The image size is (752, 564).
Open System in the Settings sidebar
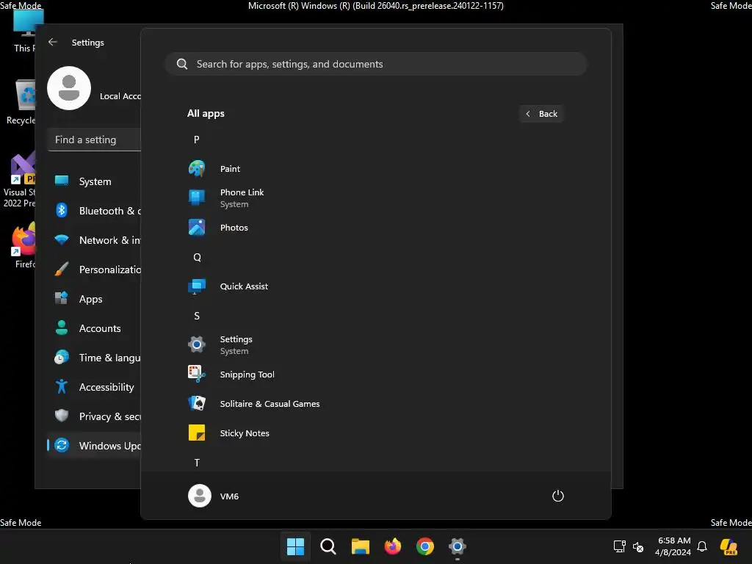tap(94, 181)
